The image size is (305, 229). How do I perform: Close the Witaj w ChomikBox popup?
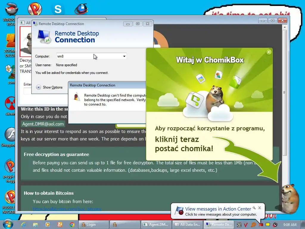coord(269,52)
